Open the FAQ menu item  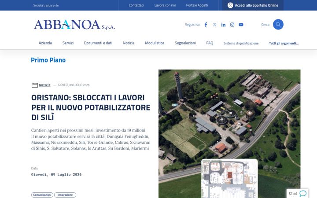[210, 43]
